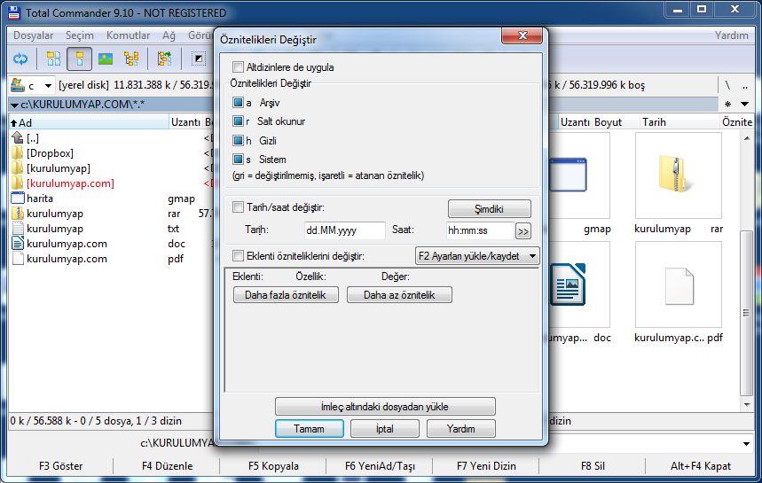The width and height of the screenshot is (762, 483).
Task: Toggle the 'a Arşiv' attribute checkbox
Action: click(238, 103)
